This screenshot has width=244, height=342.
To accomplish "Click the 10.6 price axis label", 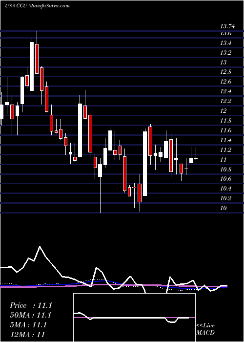I will (x=225, y=179).
